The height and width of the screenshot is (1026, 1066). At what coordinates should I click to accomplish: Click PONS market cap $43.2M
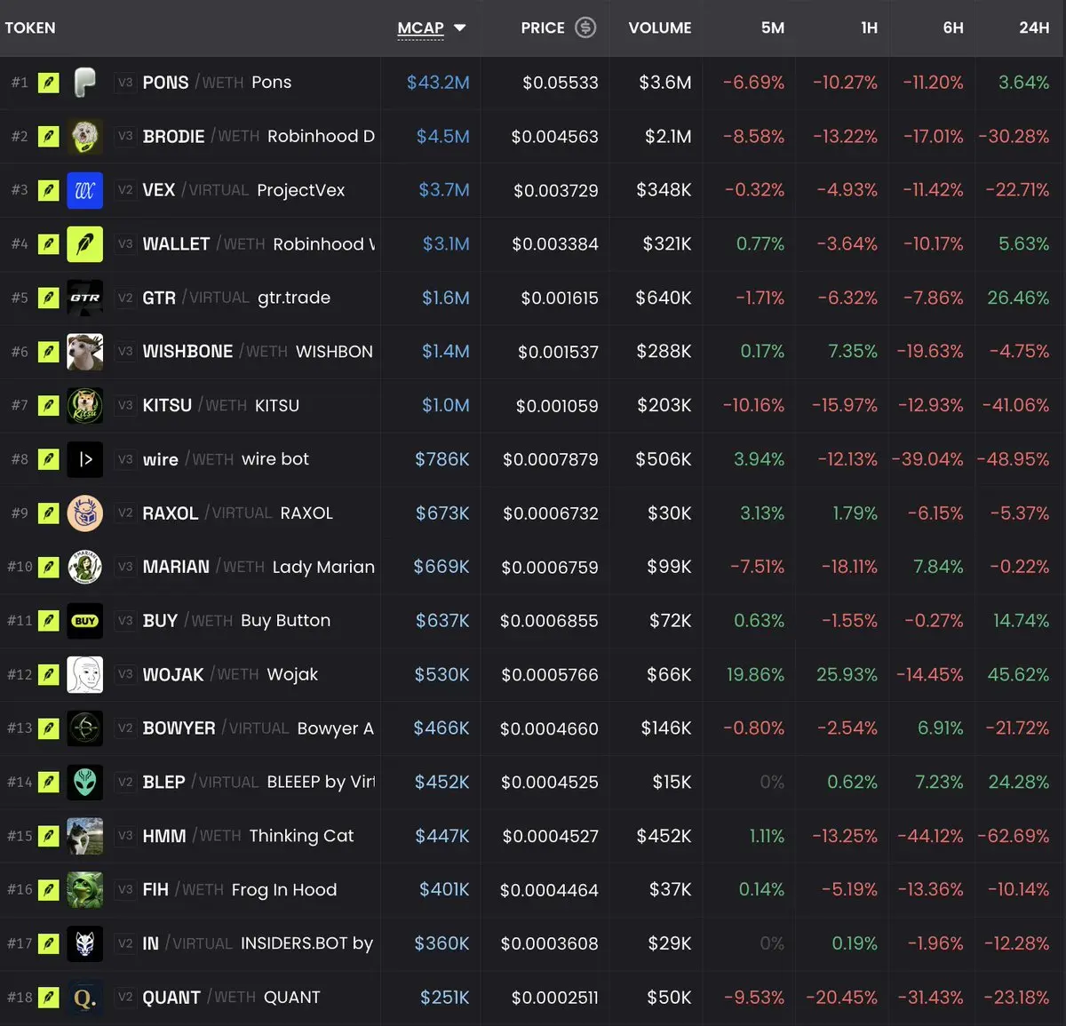(438, 83)
